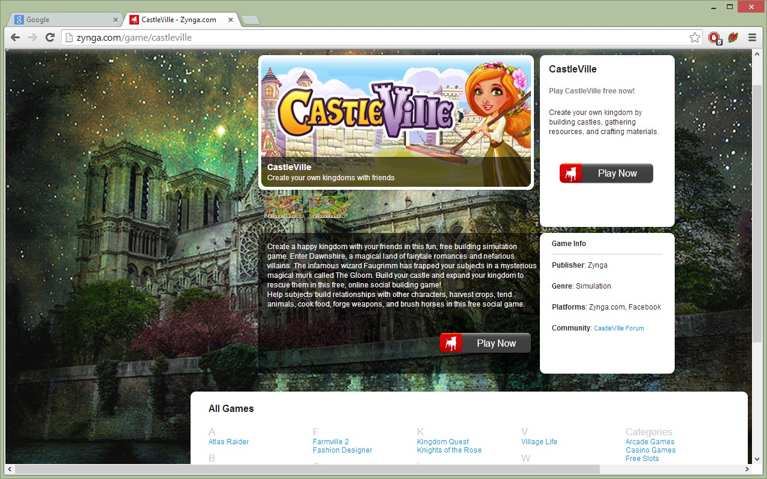Viewport: 767px width, 479px height.
Task: Click Play Now in the CastleVille side panel
Action: pyautogui.click(x=606, y=173)
